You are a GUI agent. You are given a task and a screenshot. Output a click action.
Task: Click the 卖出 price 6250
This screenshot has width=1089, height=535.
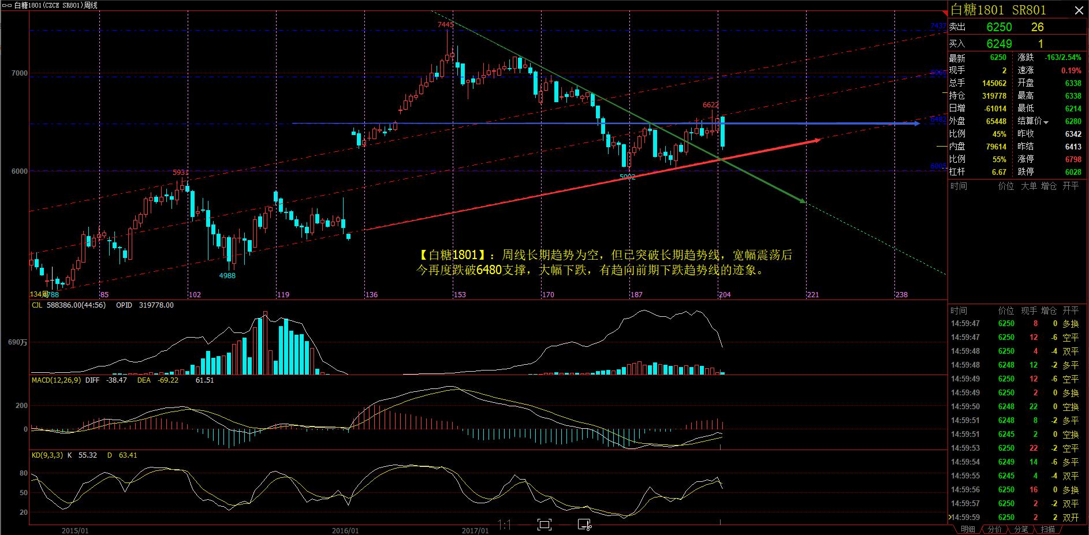(999, 27)
